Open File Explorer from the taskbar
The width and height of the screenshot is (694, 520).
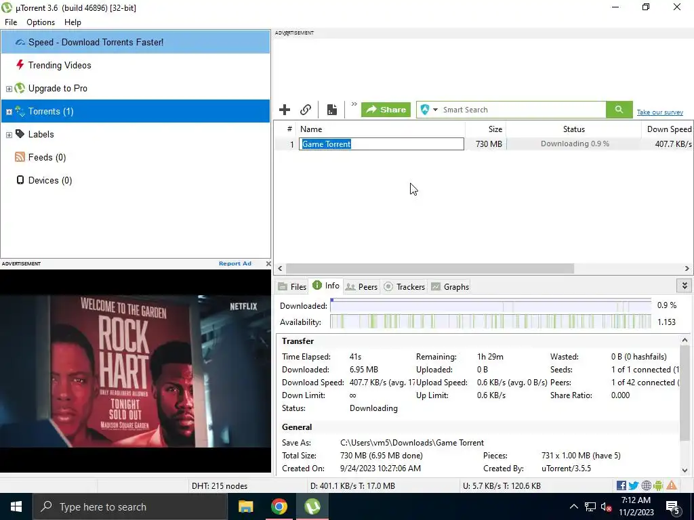245,506
